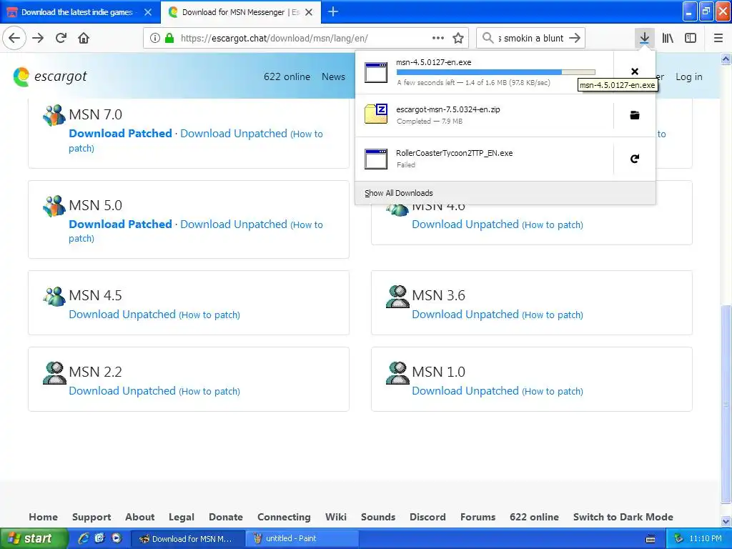732x549 pixels.
Task: Open How to patch for MSN 1.0
Action: 553,391
